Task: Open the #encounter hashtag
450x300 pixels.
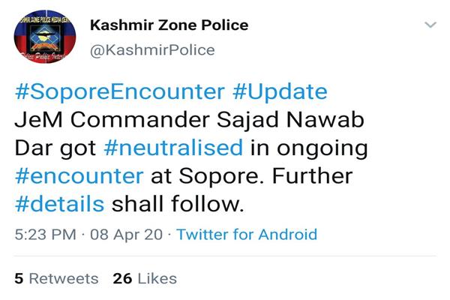Action: pos(79,176)
